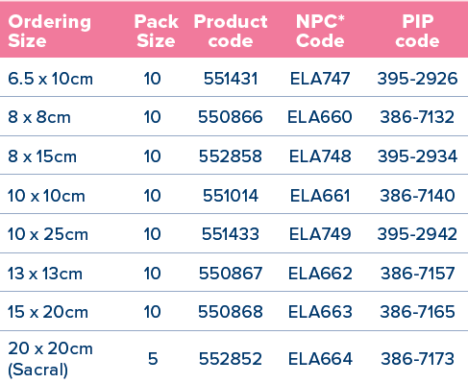Viewport: 468px width, 383px height.
Task: Click NPC code ELA749
Action: [320, 234]
